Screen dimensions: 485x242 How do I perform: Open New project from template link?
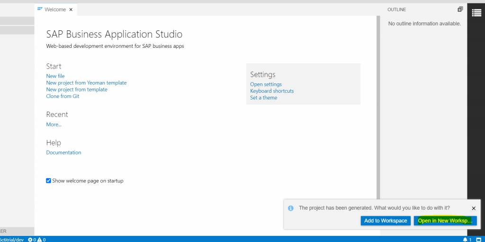77,90
